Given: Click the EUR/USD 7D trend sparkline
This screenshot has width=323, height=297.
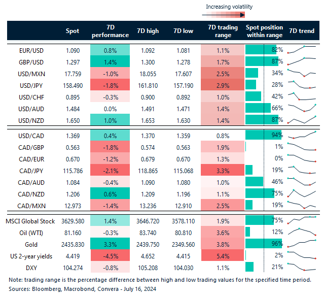Looking at the screenshot, I should tap(302, 50).
